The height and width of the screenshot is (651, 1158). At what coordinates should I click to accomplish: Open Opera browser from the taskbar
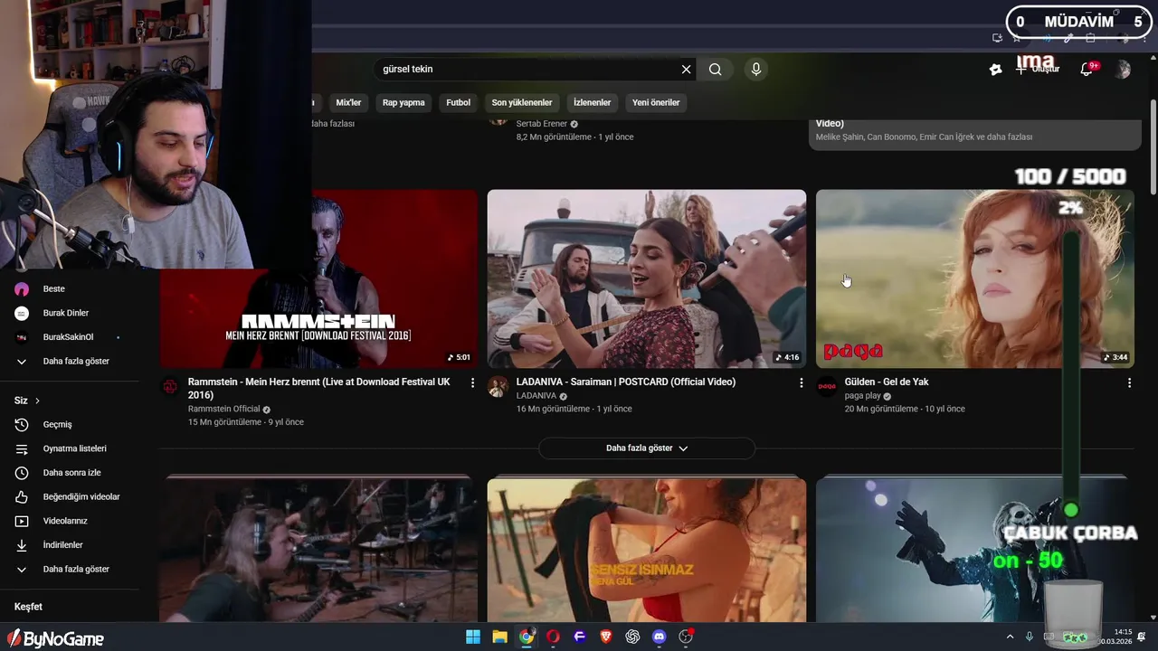(x=553, y=637)
